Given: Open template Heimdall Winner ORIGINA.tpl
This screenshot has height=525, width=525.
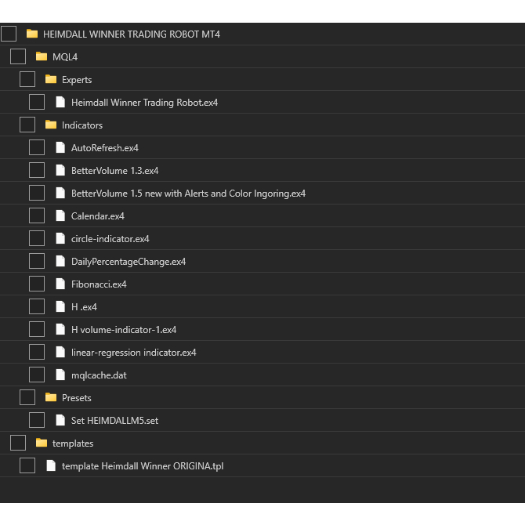Looking at the screenshot, I should (142, 465).
